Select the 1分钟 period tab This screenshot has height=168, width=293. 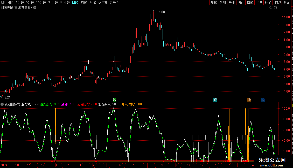click(20, 2)
